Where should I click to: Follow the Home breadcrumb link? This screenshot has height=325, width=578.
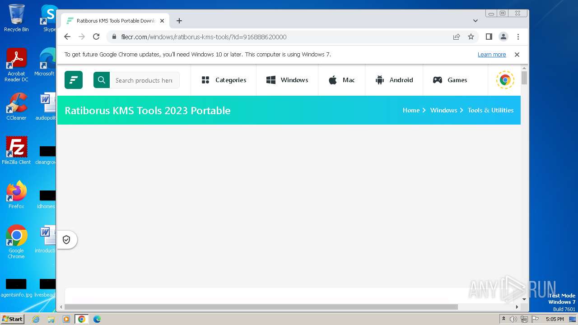(411, 110)
